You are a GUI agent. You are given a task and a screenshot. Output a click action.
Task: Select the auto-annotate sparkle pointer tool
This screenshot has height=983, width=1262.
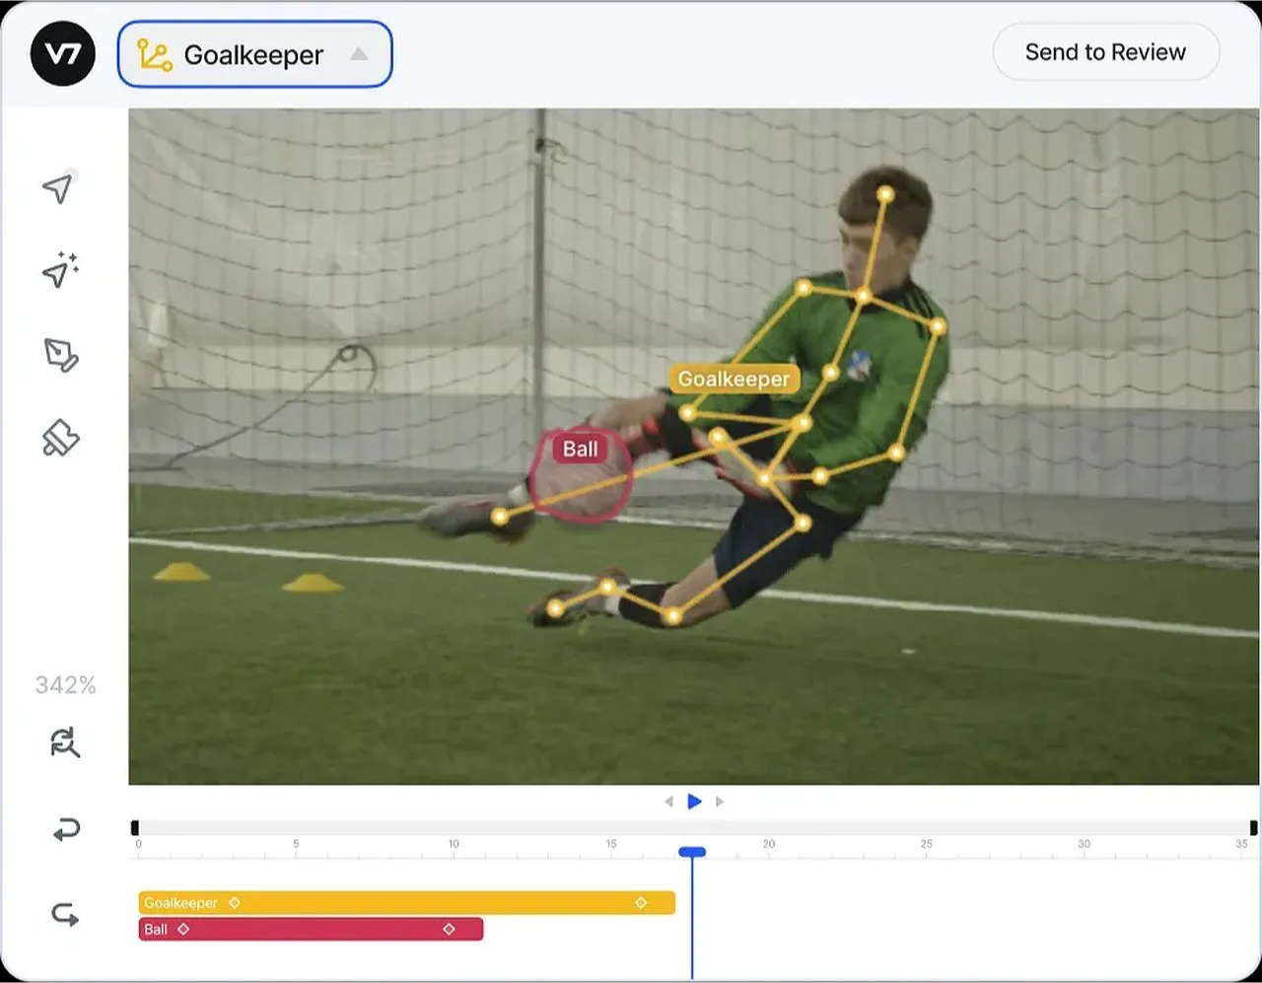tap(60, 269)
